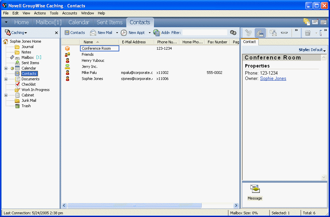Switch to the Sent Items tab
330x217 pixels.
click(x=110, y=22)
